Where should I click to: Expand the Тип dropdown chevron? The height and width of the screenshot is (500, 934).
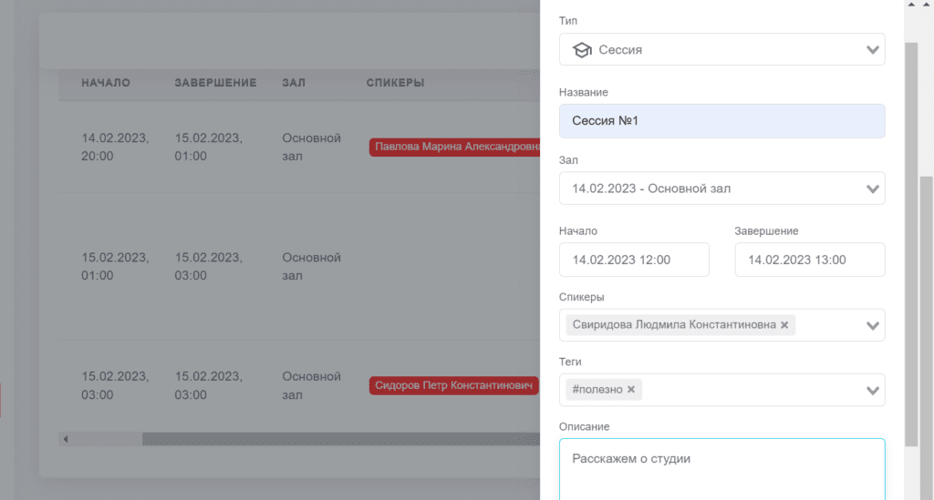pyautogui.click(x=873, y=50)
